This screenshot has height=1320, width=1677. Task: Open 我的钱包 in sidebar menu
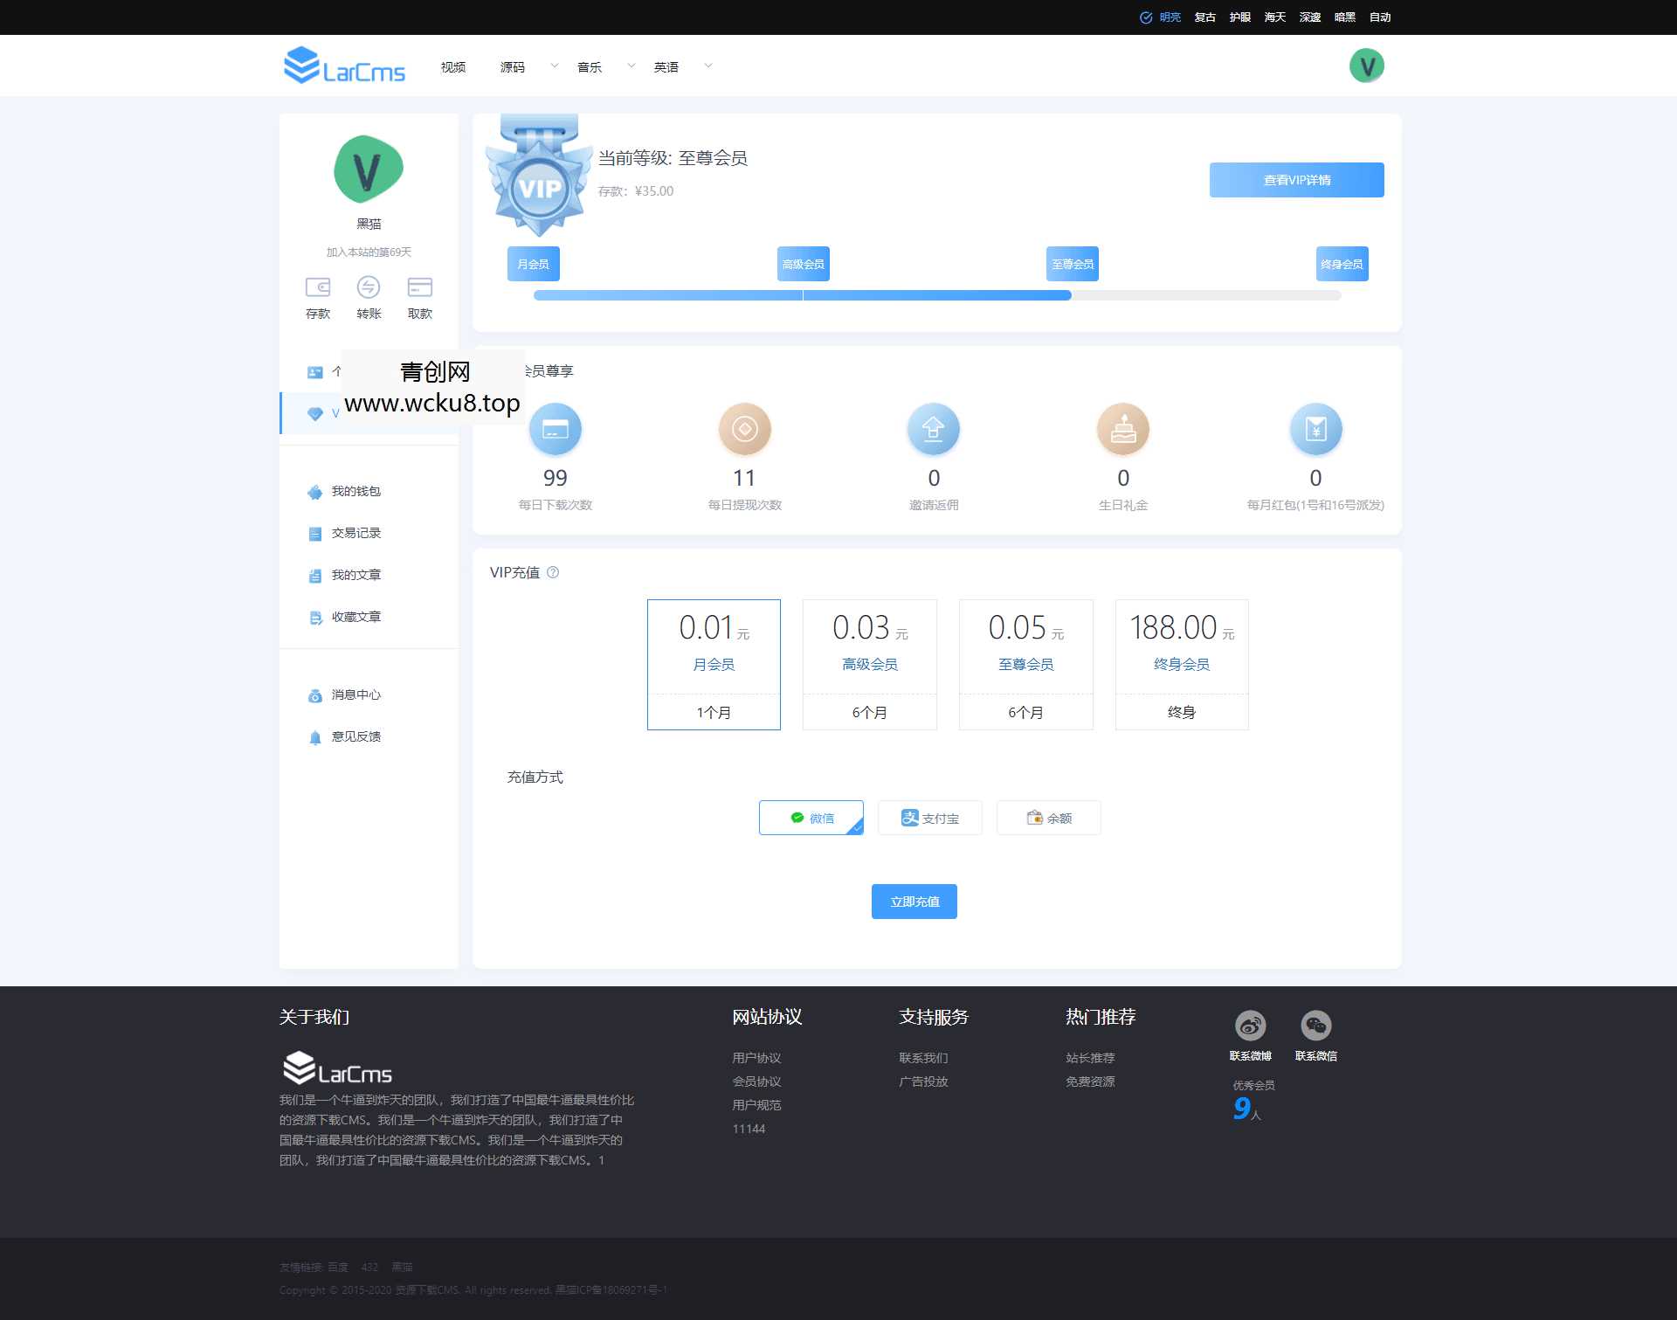click(x=355, y=492)
